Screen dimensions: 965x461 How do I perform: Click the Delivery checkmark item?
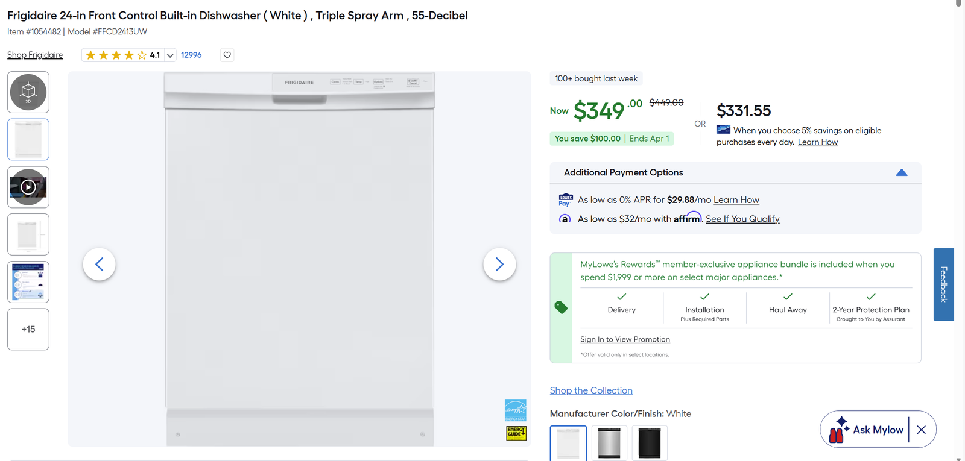tap(621, 304)
